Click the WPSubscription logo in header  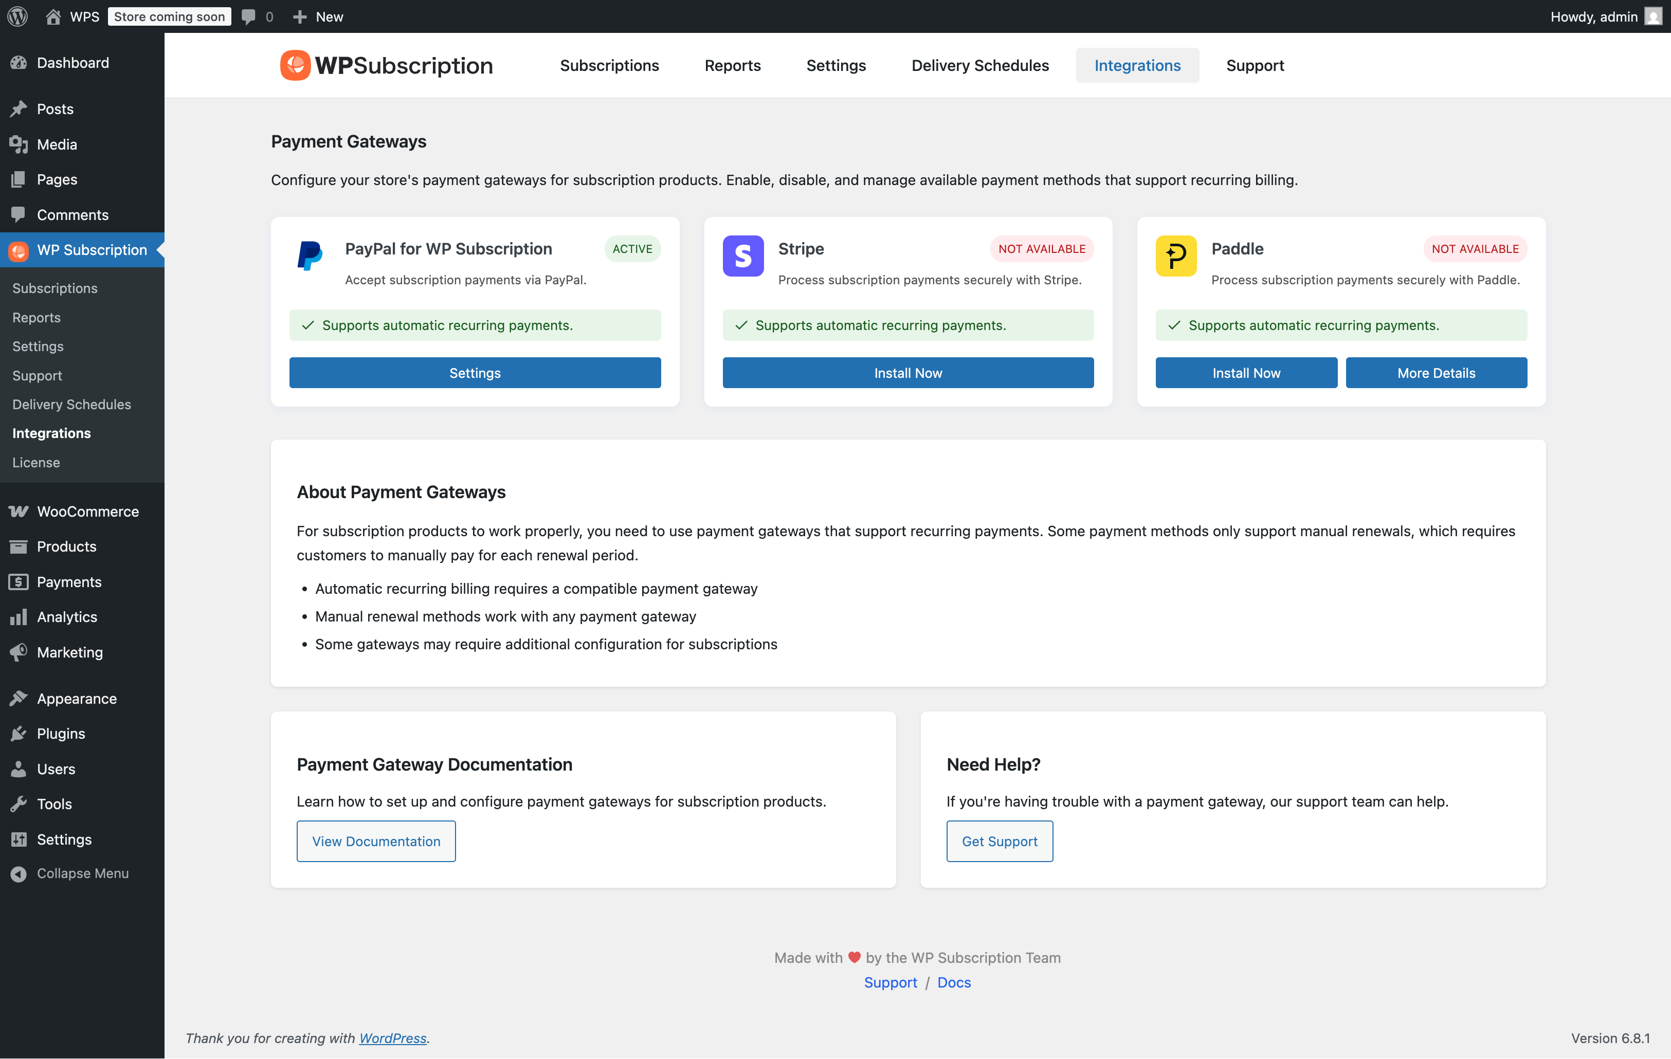(x=386, y=65)
